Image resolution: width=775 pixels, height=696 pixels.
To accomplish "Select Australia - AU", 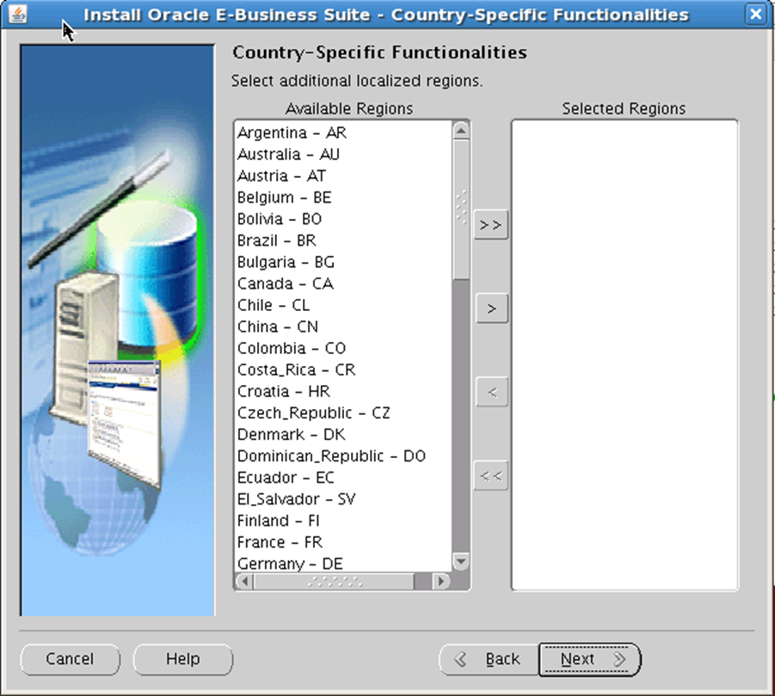I will tap(343, 155).
